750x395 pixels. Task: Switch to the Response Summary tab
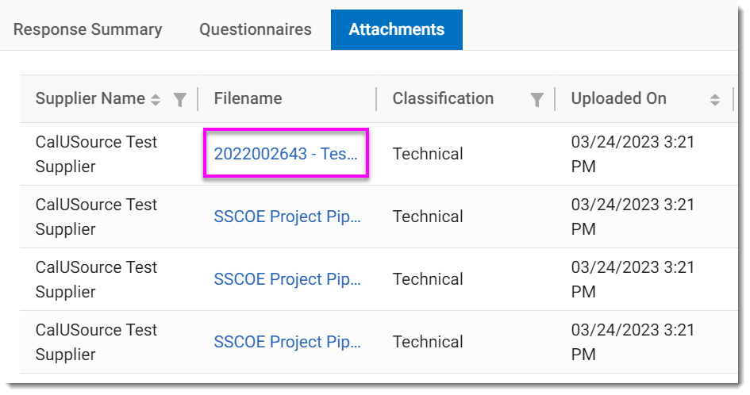[x=87, y=29]
